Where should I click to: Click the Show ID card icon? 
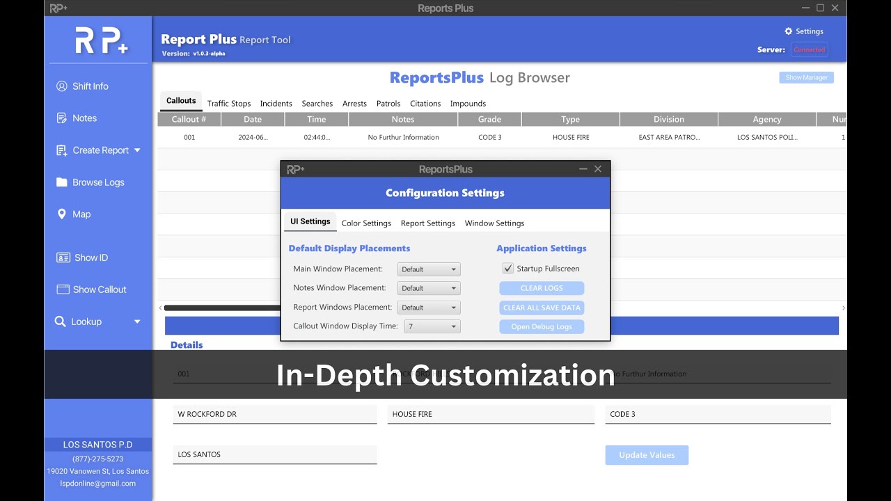point(63,257)
